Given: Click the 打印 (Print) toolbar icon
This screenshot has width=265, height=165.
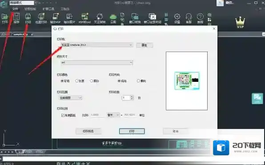Looking at the screenshot, I should coord(28,18).
